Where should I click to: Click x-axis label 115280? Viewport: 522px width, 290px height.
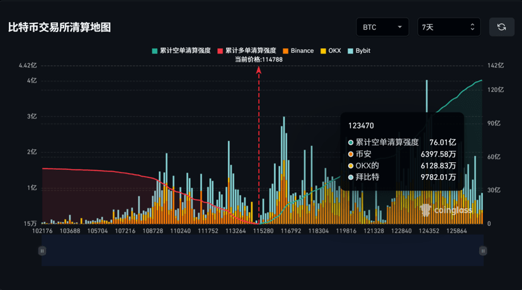coord(263,231)
